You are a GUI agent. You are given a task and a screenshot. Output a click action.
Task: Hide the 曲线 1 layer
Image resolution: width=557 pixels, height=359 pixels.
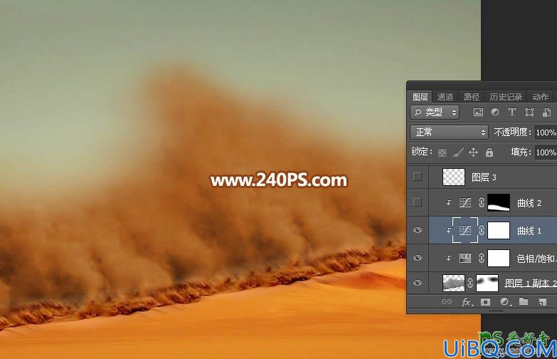pyautogui.click(x=418, y=230)
